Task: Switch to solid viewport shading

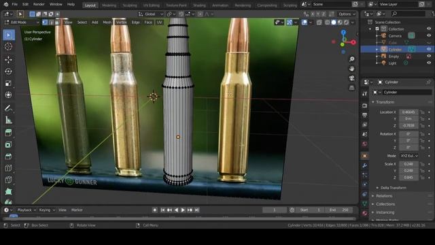Action: click(334, 22)
